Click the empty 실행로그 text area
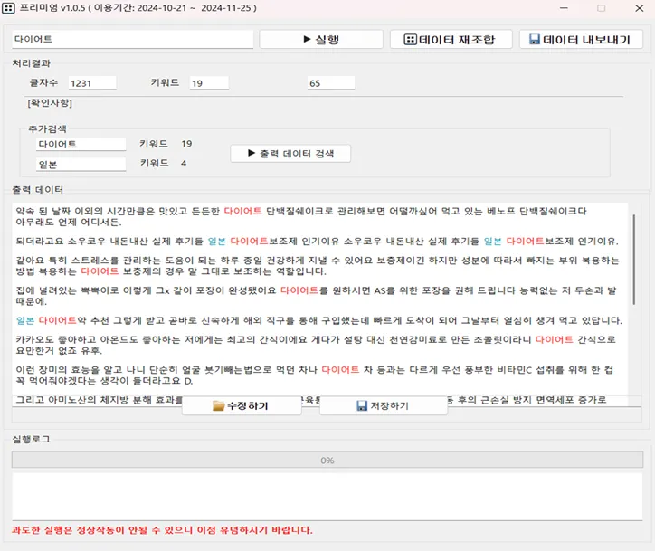This screenshot has width=655, height=551. tap(327, 497)
